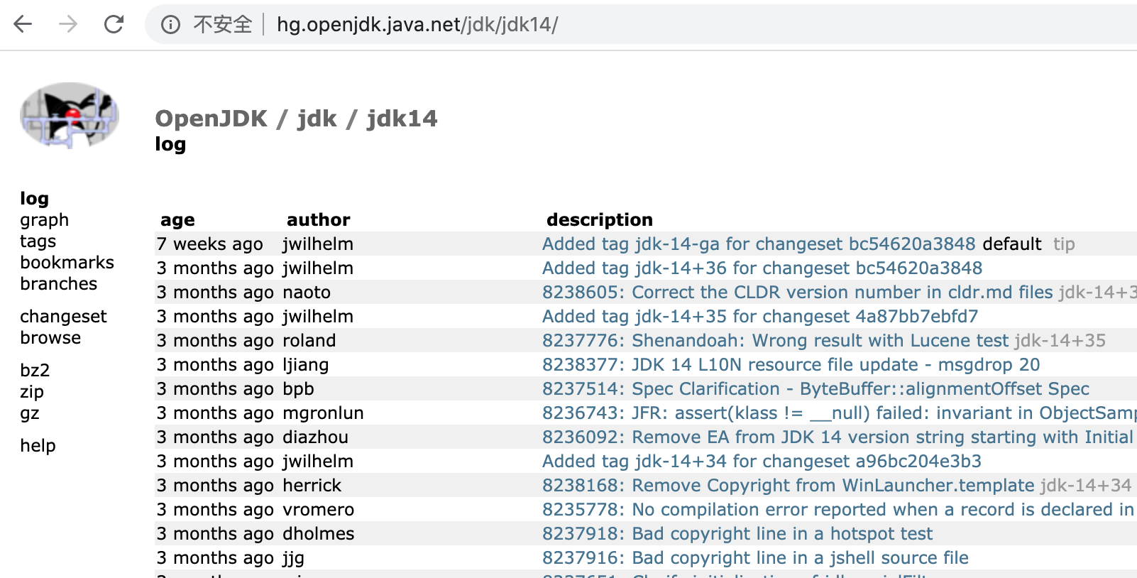Click author 'ljiang' cell
1137x578 pixels.
(x=306, y=365)
